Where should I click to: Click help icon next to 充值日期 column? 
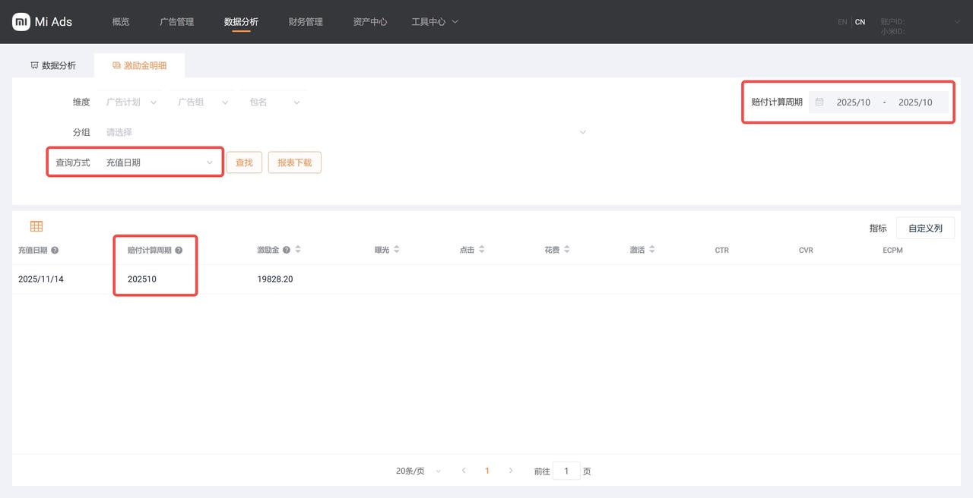click(55, 251)
